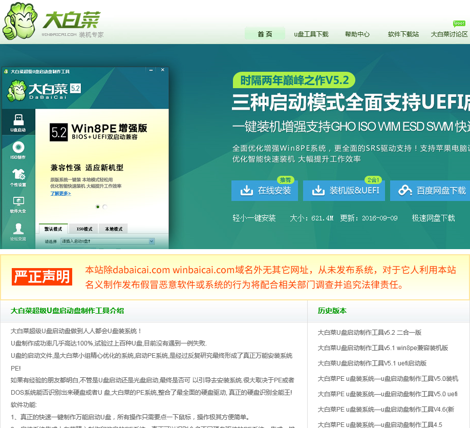Image resolution: width=470 pixels, height=428 pixels.
Task: Click the Dabaicai cabbage mascot logo
Action: [x=19, y=21]
